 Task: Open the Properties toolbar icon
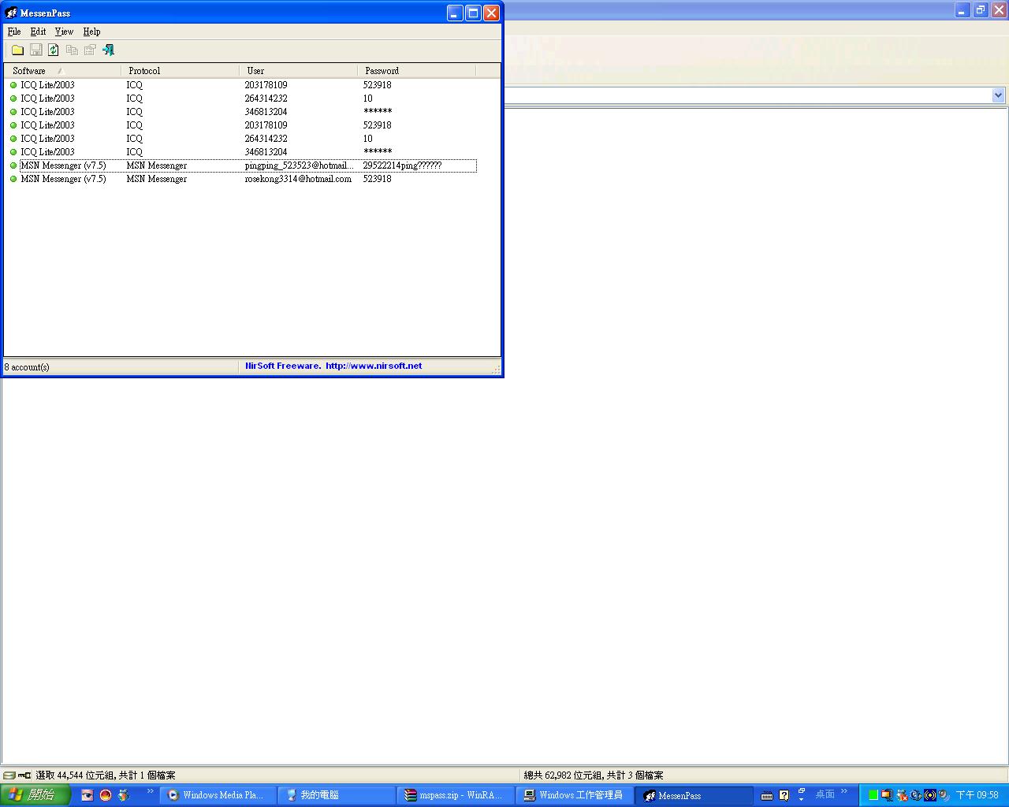[x=90, y=50]
